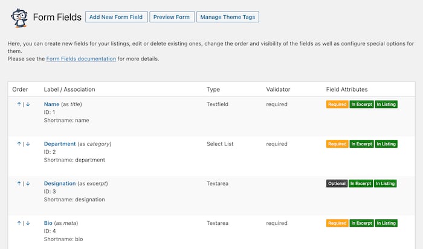Move Designation field up with arrow
The image size is (423, 249).
click(x=19, y=184)
